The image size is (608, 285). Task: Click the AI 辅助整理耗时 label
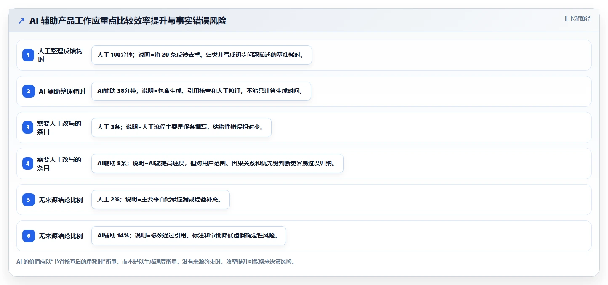(62, 91)
